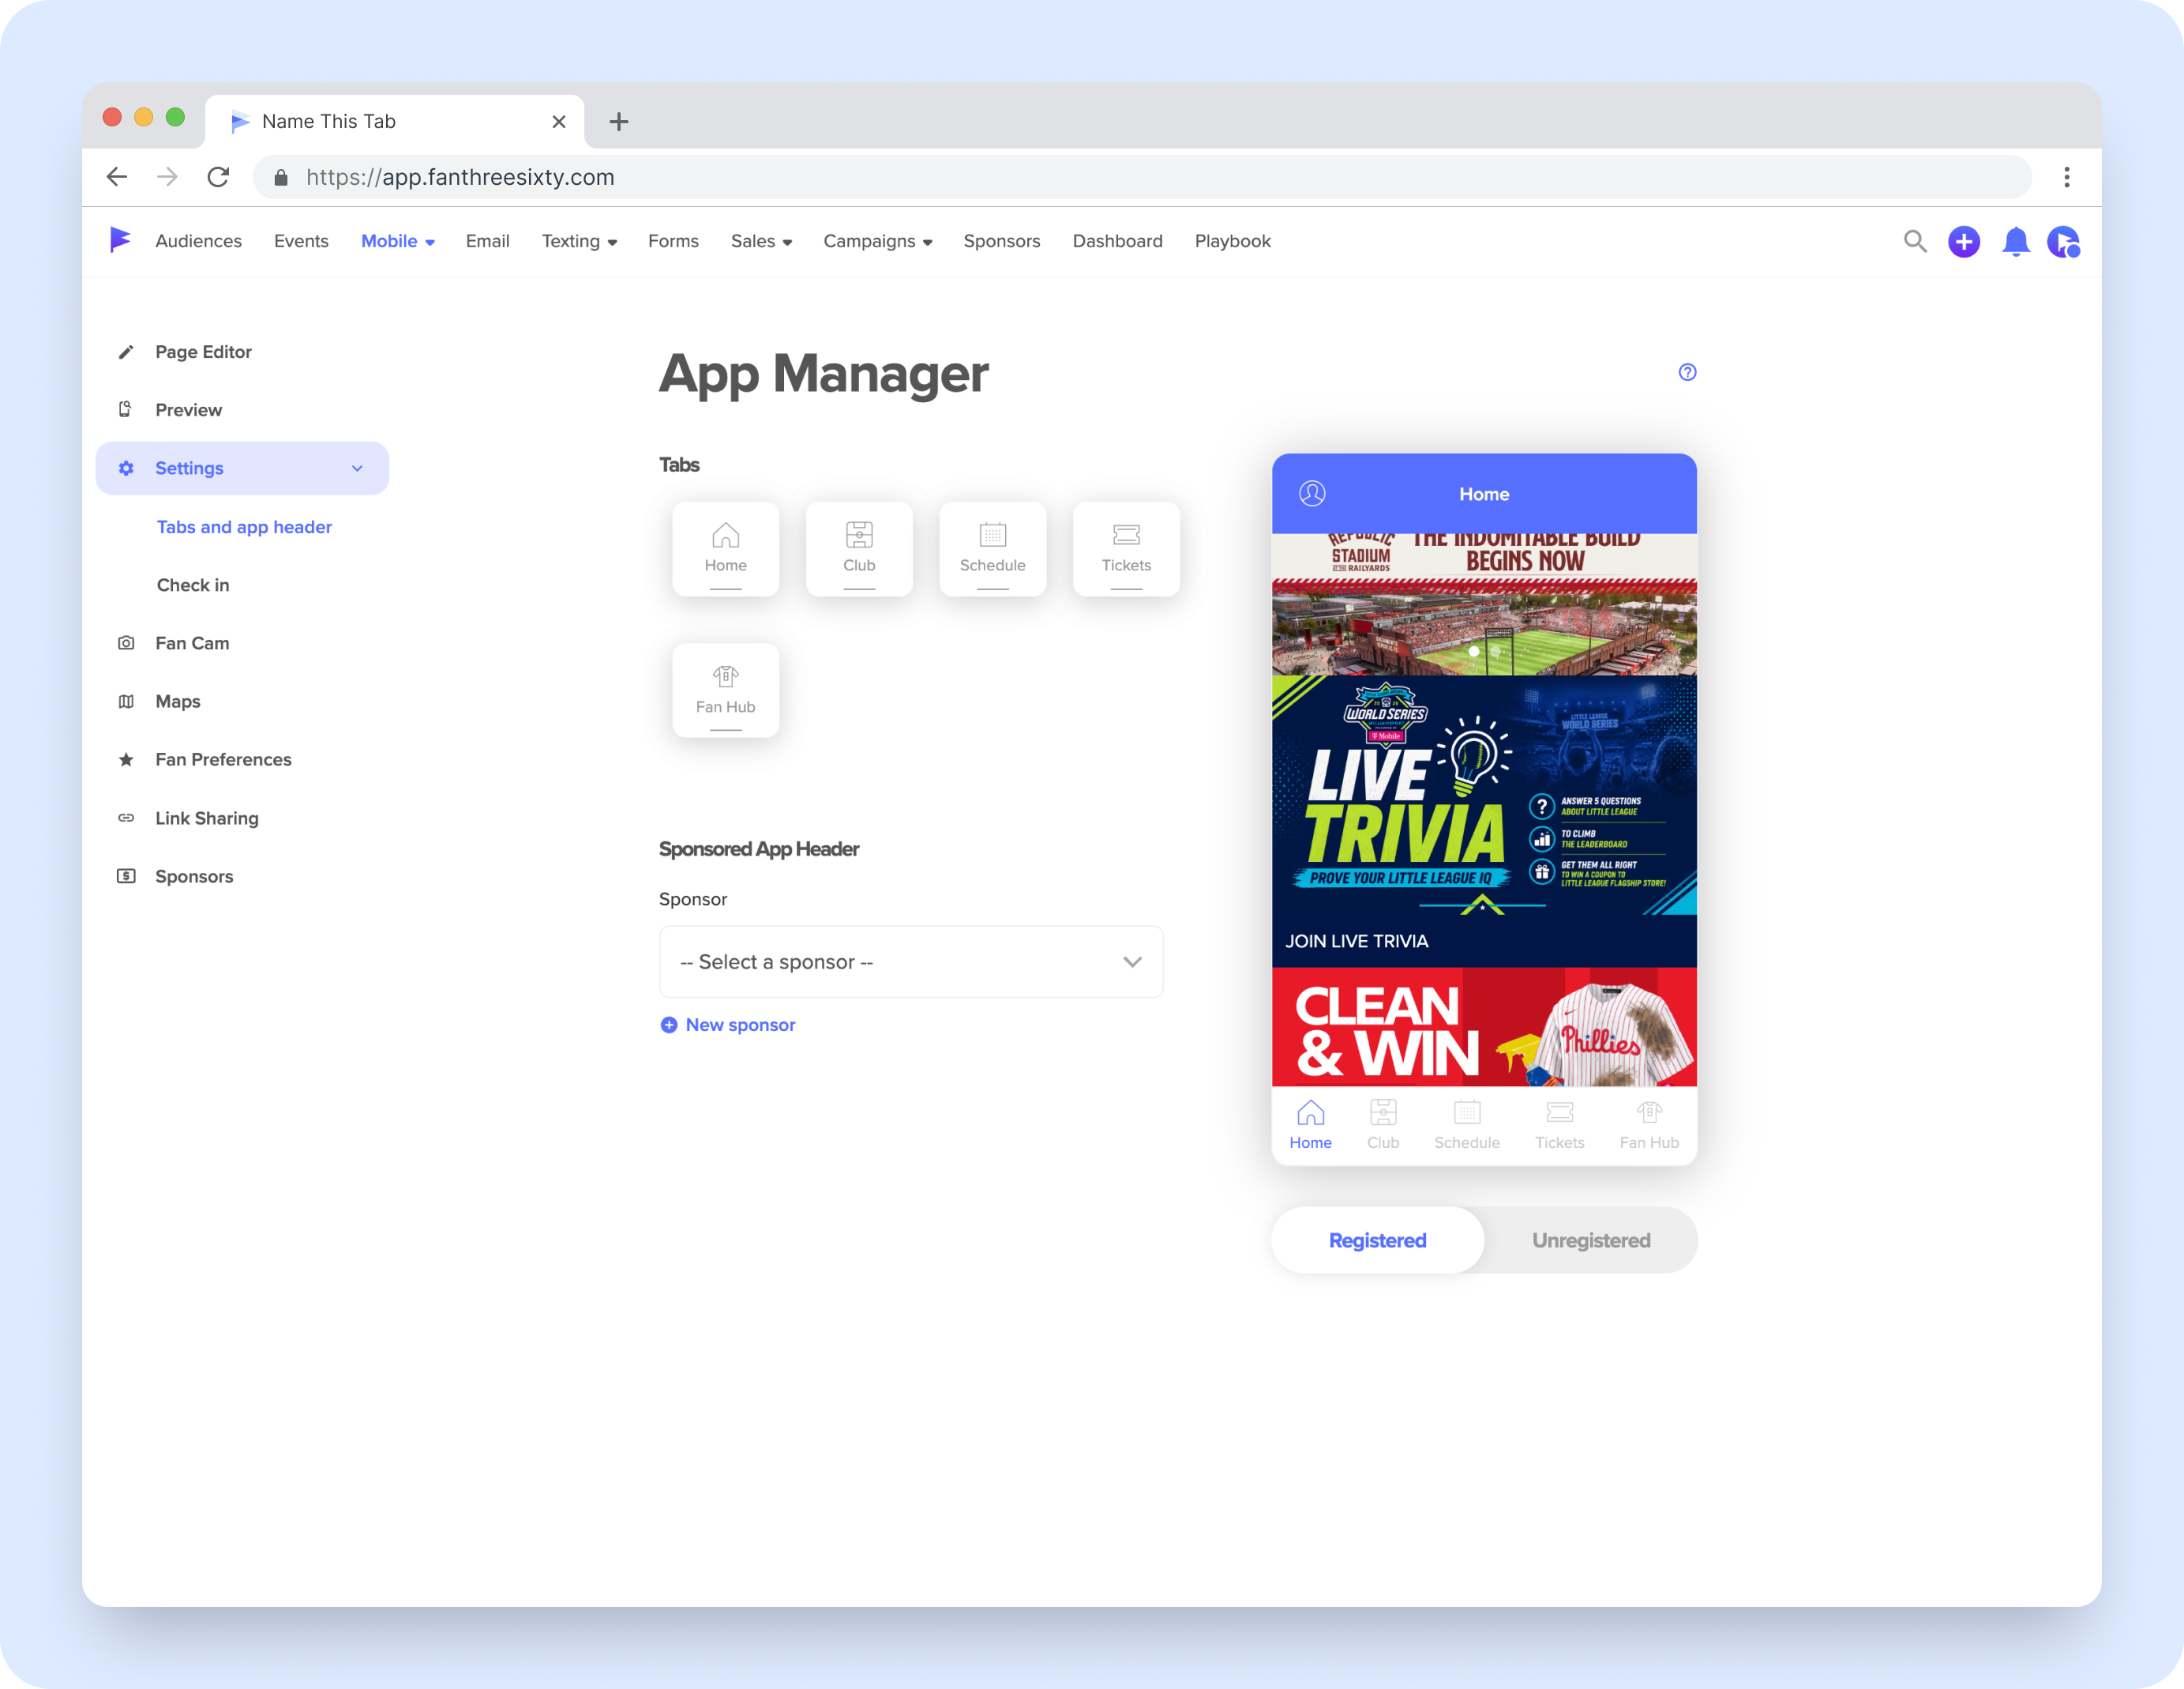
Task: Click the Sponsors dollar icon in sidebar
Action: pyautogui.click(x=126, y=877)
